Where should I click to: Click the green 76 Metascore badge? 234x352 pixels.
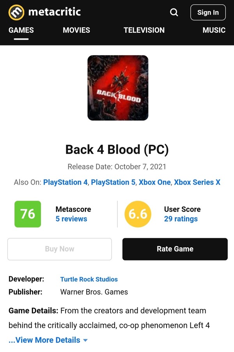(28, 214)
